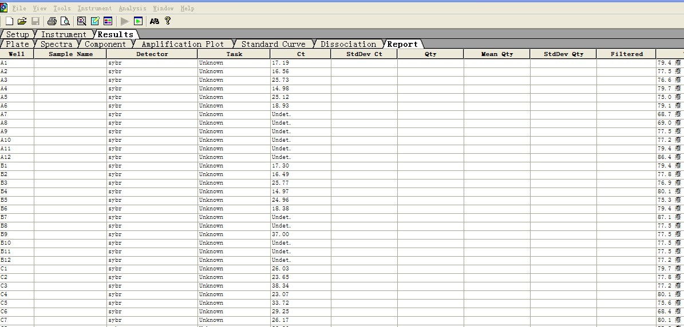Select well A1 in the Well column

(17, 63)
